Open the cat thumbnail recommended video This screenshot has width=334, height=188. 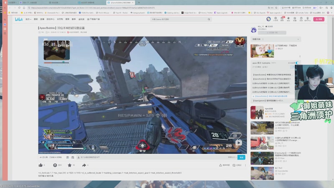pyautogui.click(x=262, y=51)
